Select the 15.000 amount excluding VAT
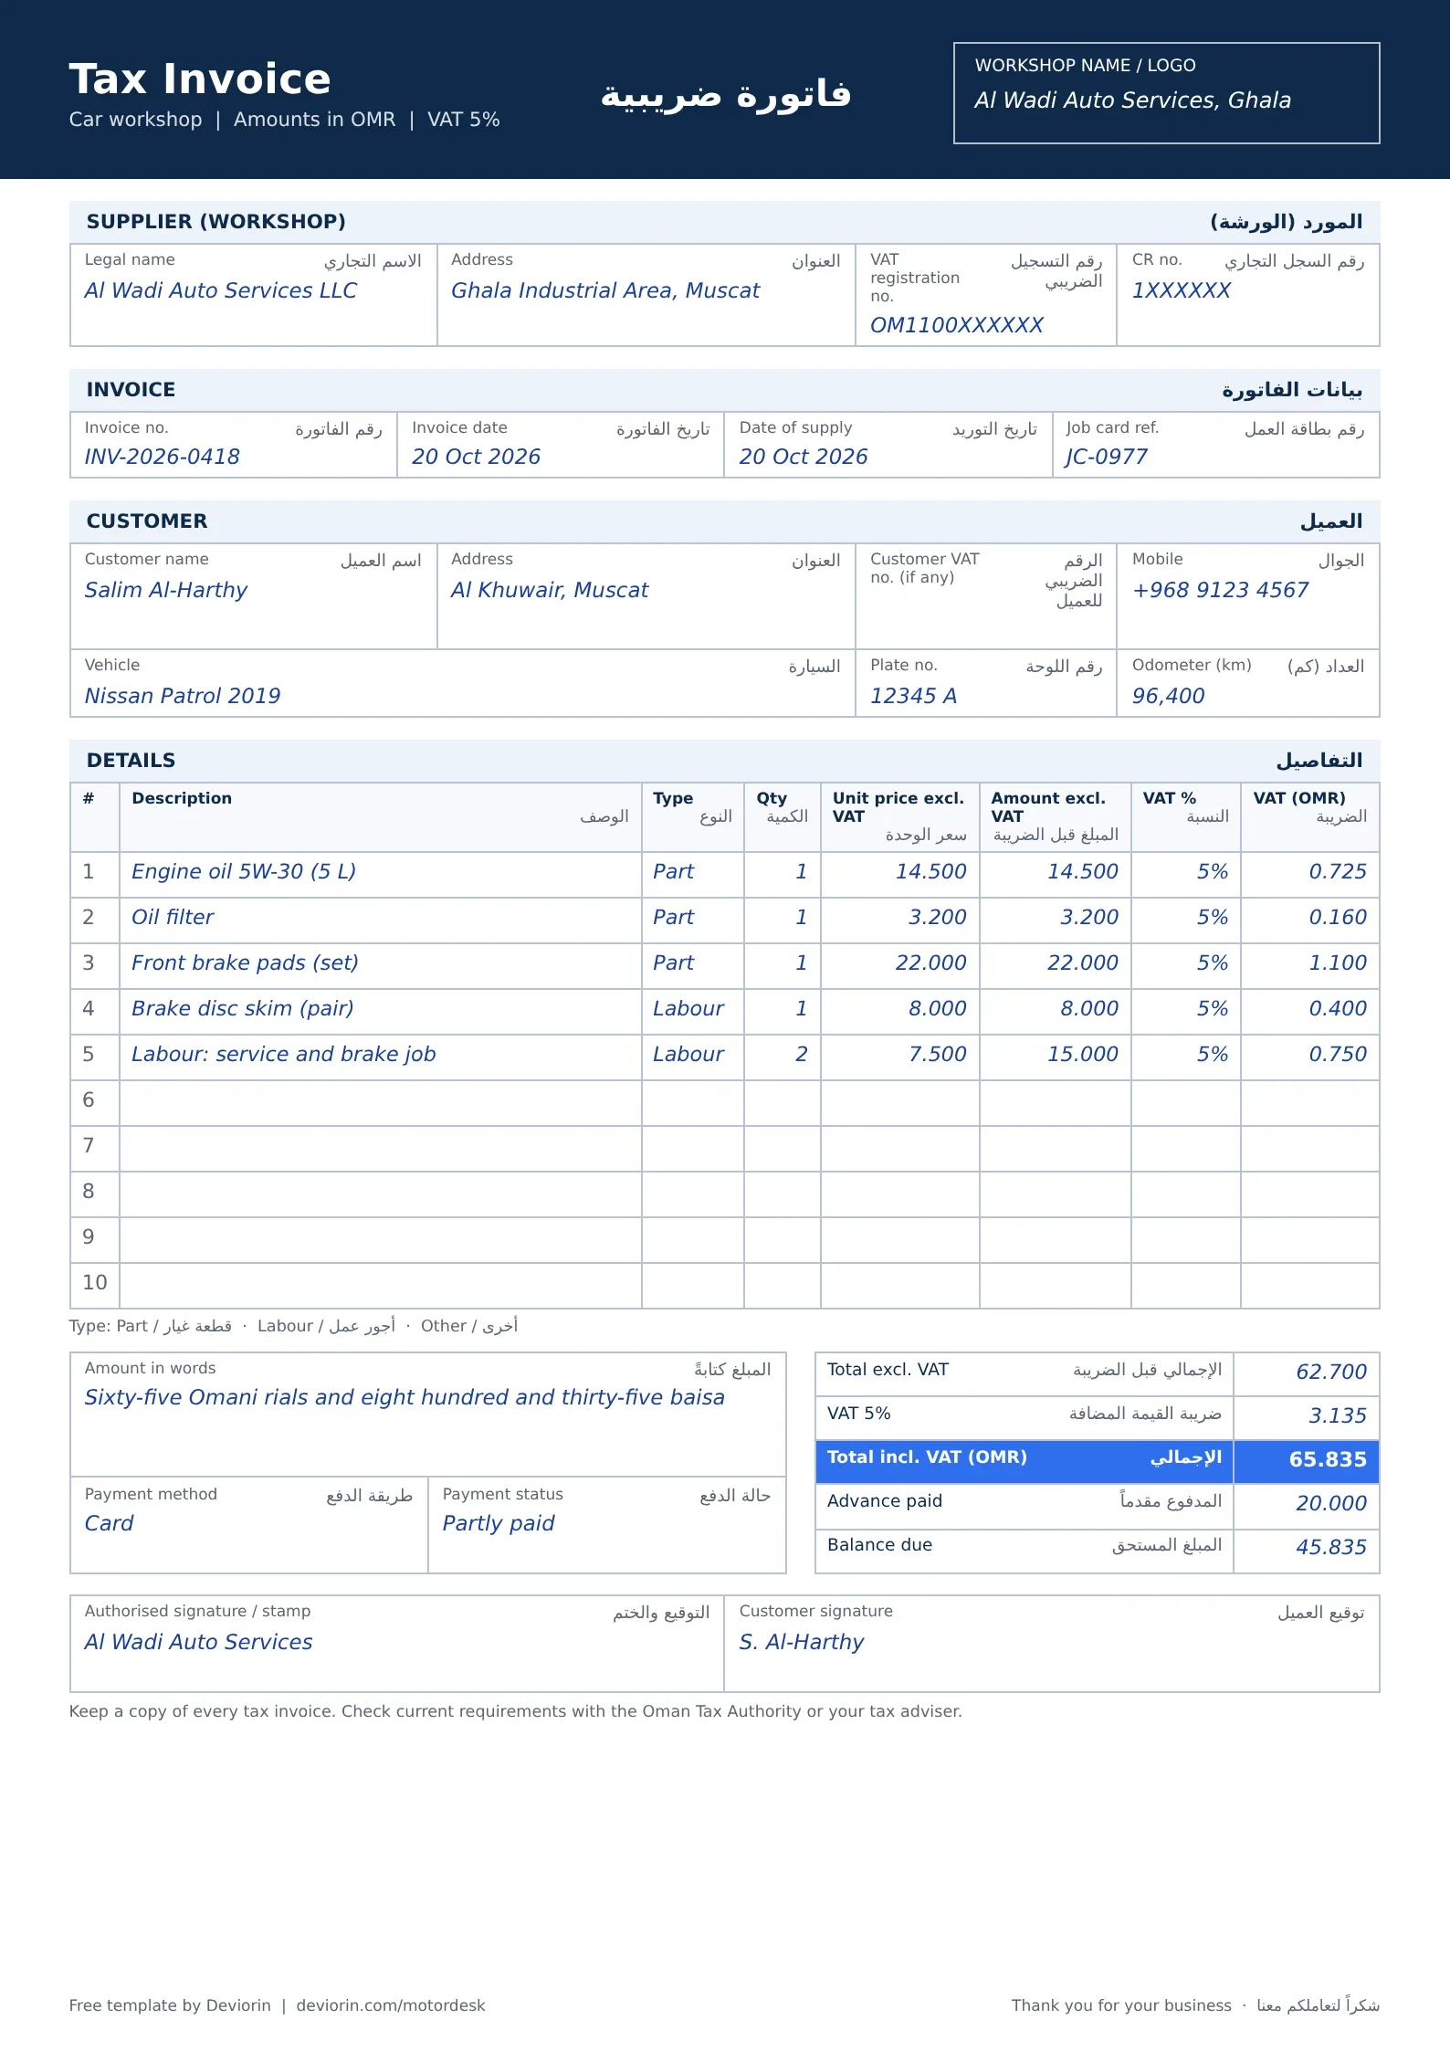 pos(1082,1054)
